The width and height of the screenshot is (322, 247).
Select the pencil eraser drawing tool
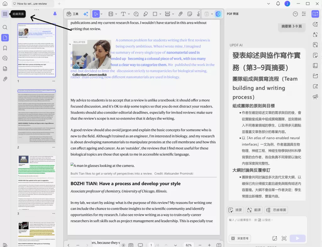(146, 14)
